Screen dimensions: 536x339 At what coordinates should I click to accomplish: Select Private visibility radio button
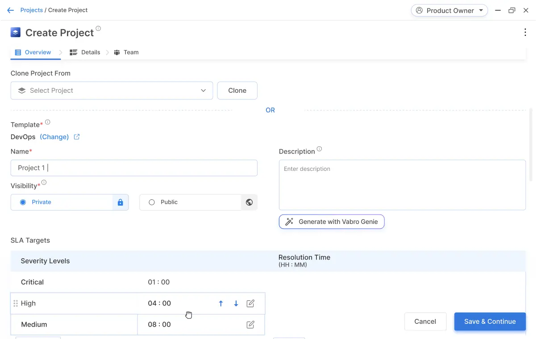[23, 203]
